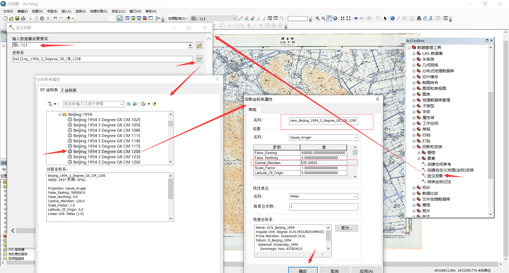Click the coordinate system list scrollbar thumb
The width and height of the screenshot is (509, 273).
coord(170,124)
